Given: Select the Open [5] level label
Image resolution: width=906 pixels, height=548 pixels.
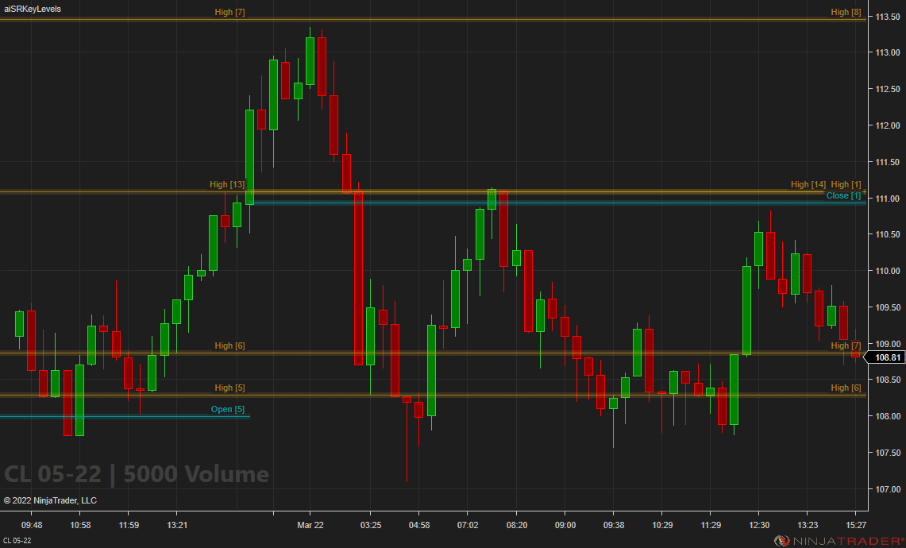Looking at the screenshot, I should [228, 410].
